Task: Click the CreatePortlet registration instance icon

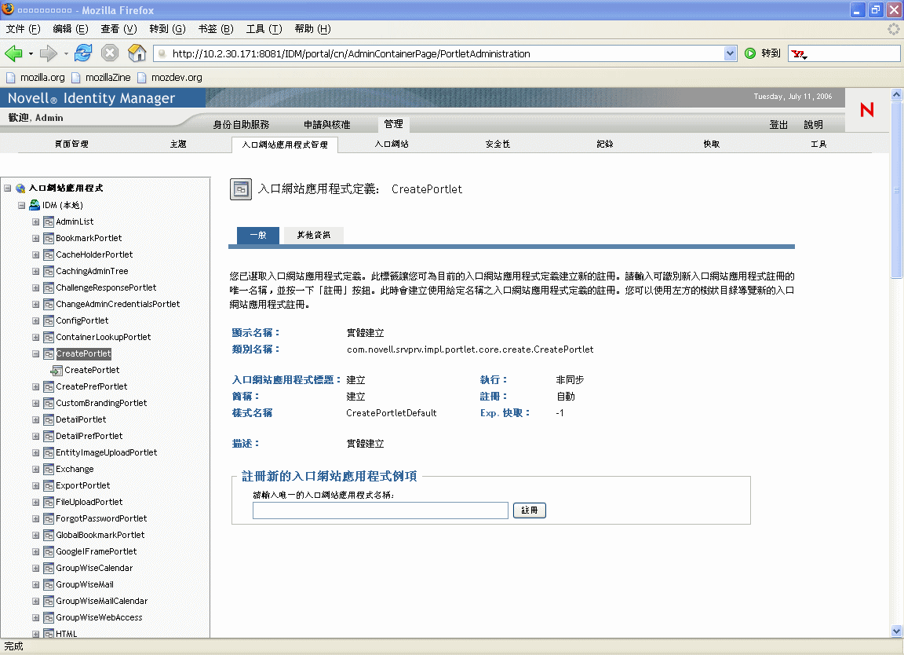Action: [56, 370]
